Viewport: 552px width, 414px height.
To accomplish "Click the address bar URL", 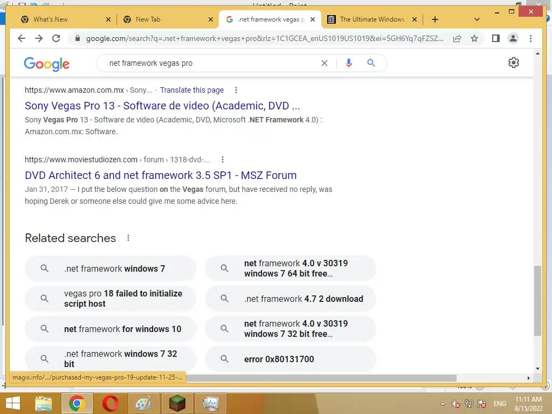I will point(265,38).
